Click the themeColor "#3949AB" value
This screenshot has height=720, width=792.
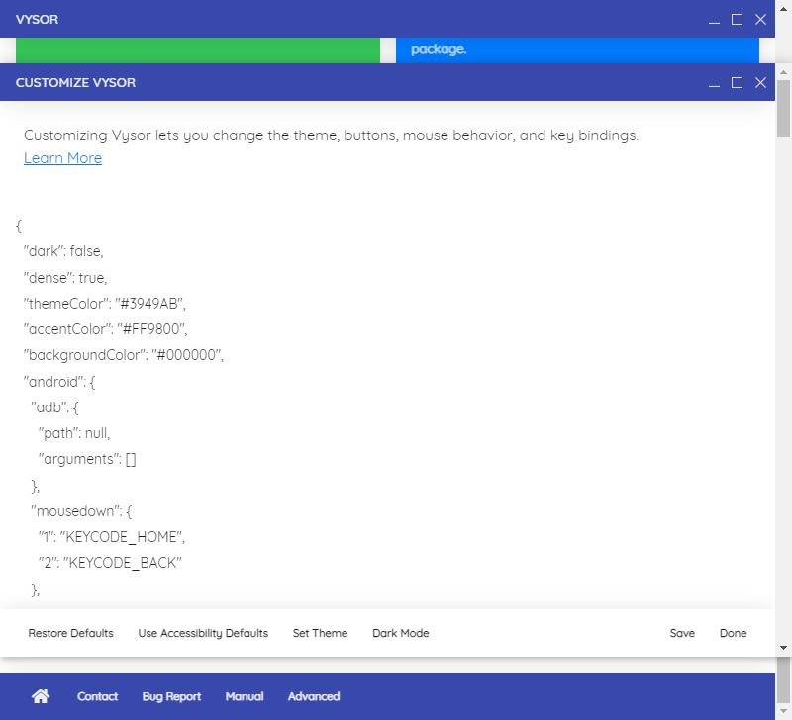(150, 304)
